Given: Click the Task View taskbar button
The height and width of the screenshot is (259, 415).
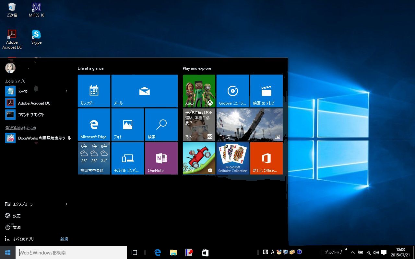Looking at the screenshot, I should [x=135, y=253].
